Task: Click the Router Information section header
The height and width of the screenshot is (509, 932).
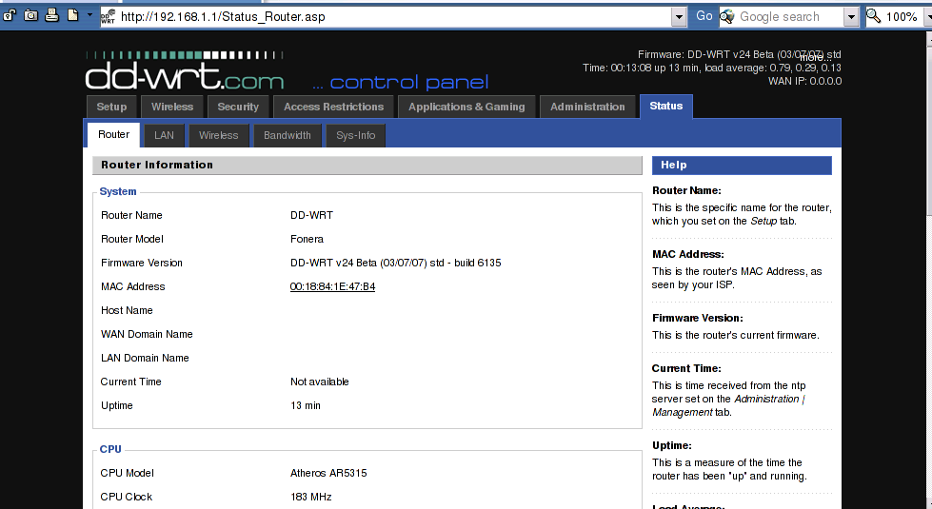Action: click(x=367, y=166)
